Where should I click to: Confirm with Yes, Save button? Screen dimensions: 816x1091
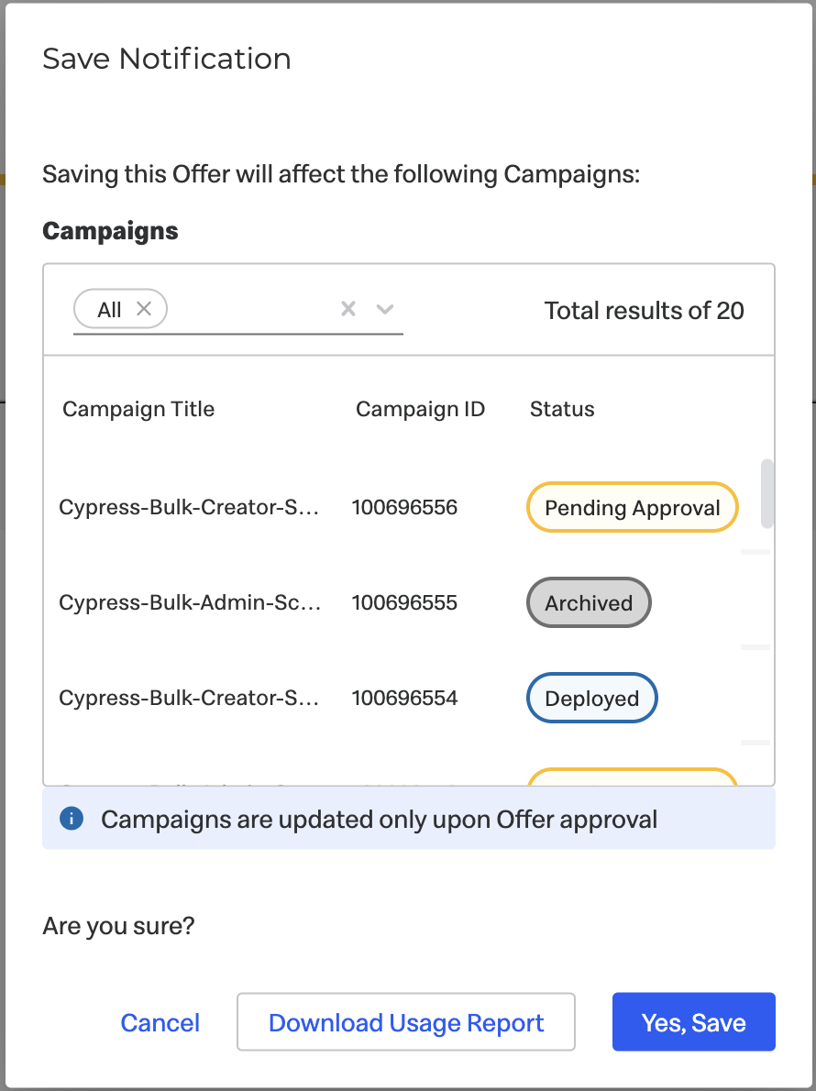[693, 1021]
